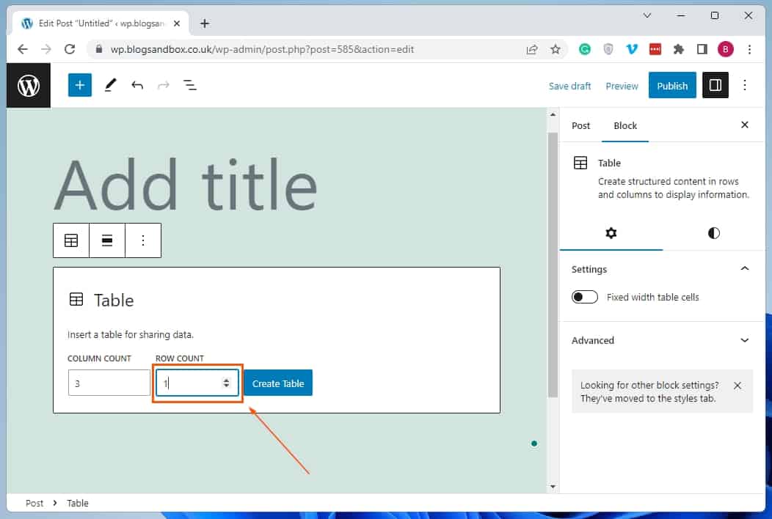The image size is (772, 519).
Task: Click the Row Count stepper arrows
Action: coord(226,383)
